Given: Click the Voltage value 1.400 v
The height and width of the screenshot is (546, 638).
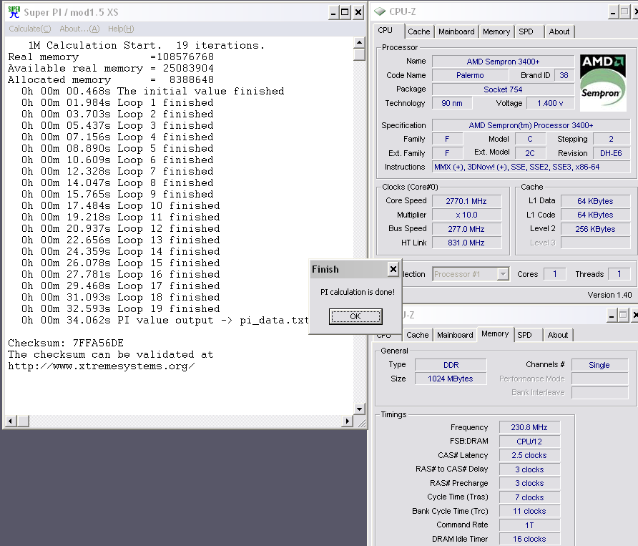Looking at the screenshot, I should click(x=550, y=104).
